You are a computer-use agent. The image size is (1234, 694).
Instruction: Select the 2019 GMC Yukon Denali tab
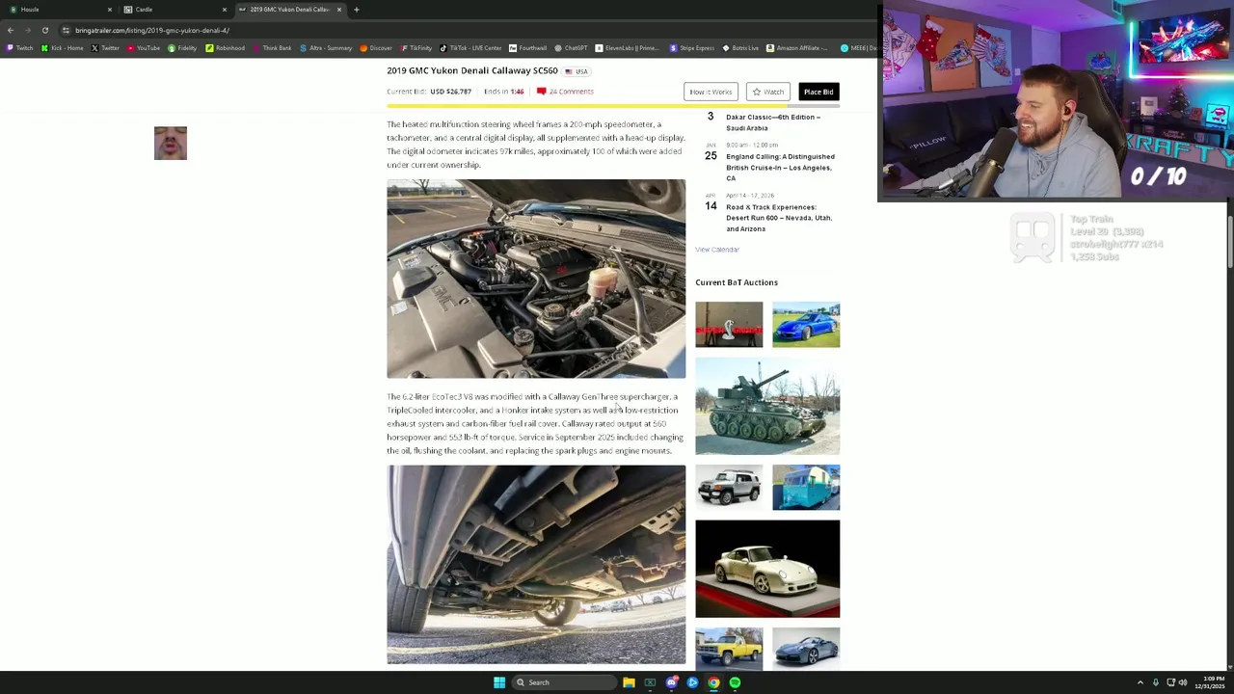289,10
